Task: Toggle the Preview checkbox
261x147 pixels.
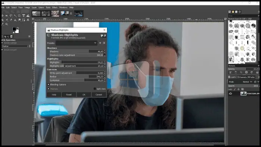Action: click(49, 89)
